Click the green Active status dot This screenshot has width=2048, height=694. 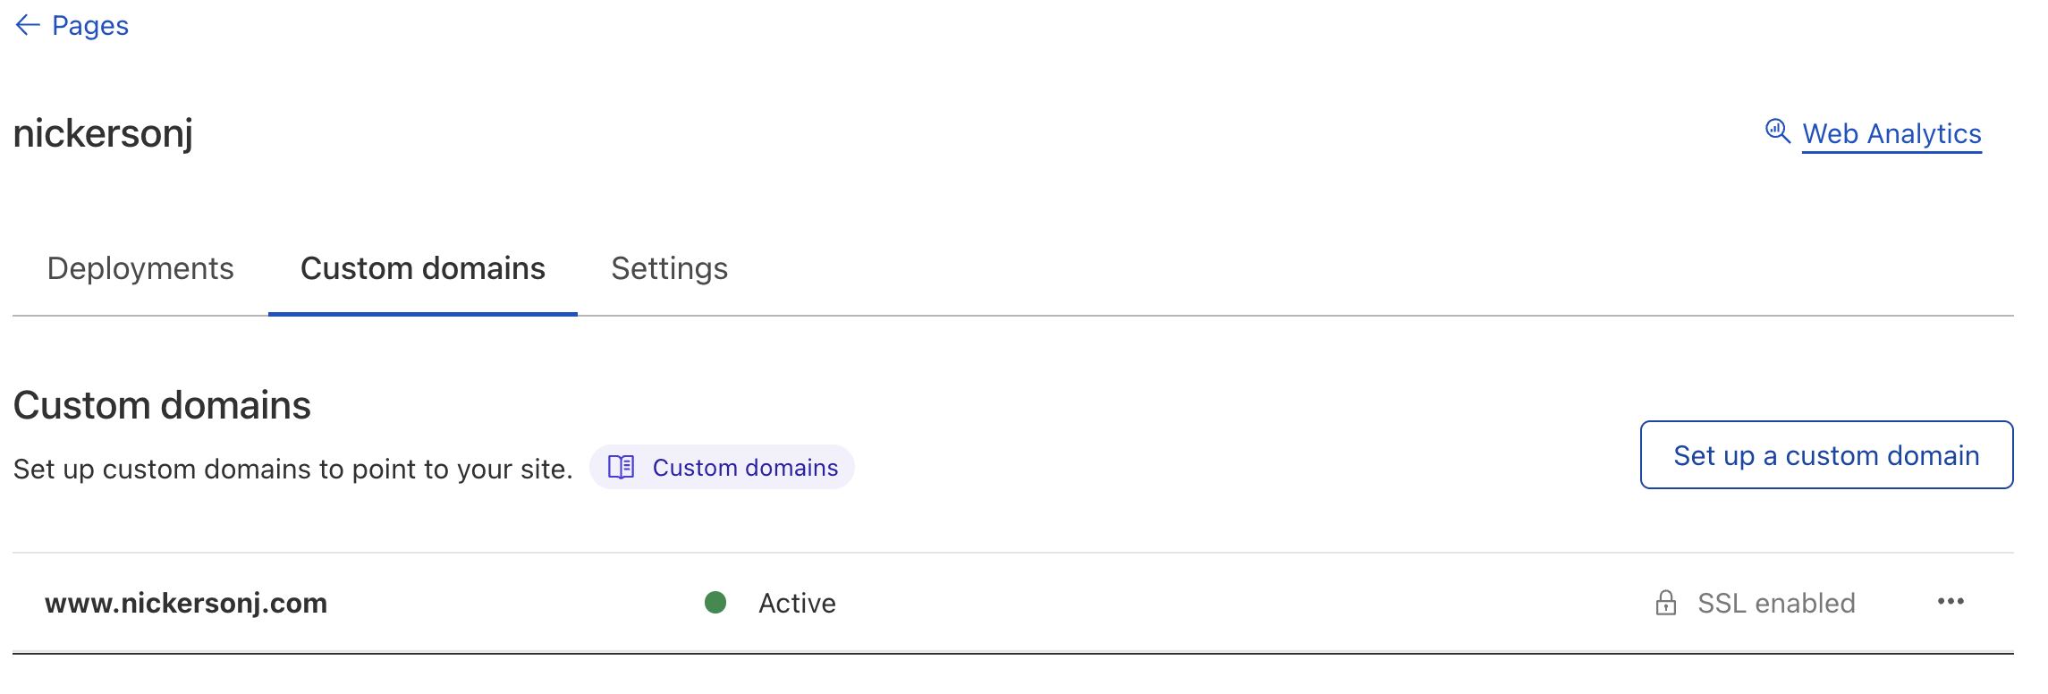pos(715,603)
